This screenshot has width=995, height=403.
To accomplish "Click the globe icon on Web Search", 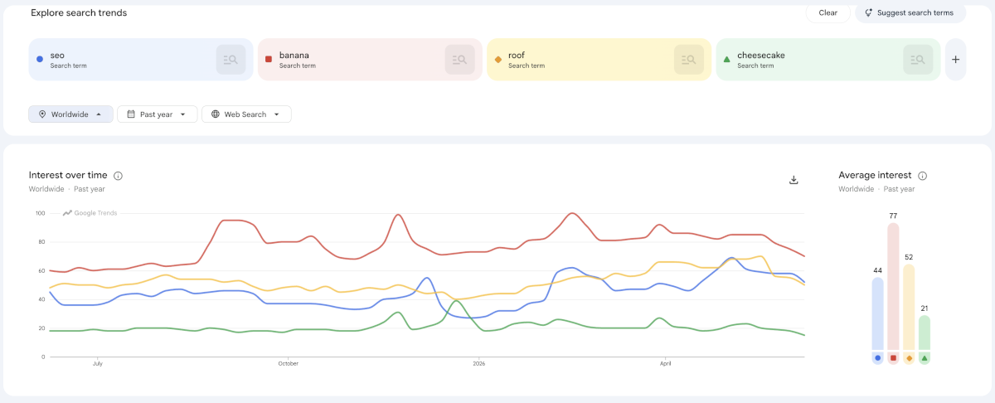I will click(x=216, y=114).
